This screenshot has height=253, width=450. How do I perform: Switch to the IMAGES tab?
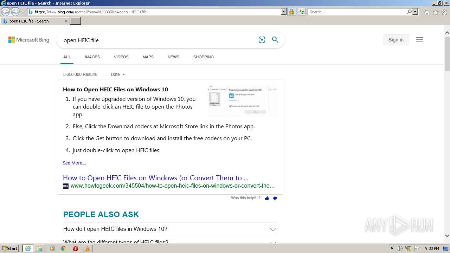(x=92, y=57)
